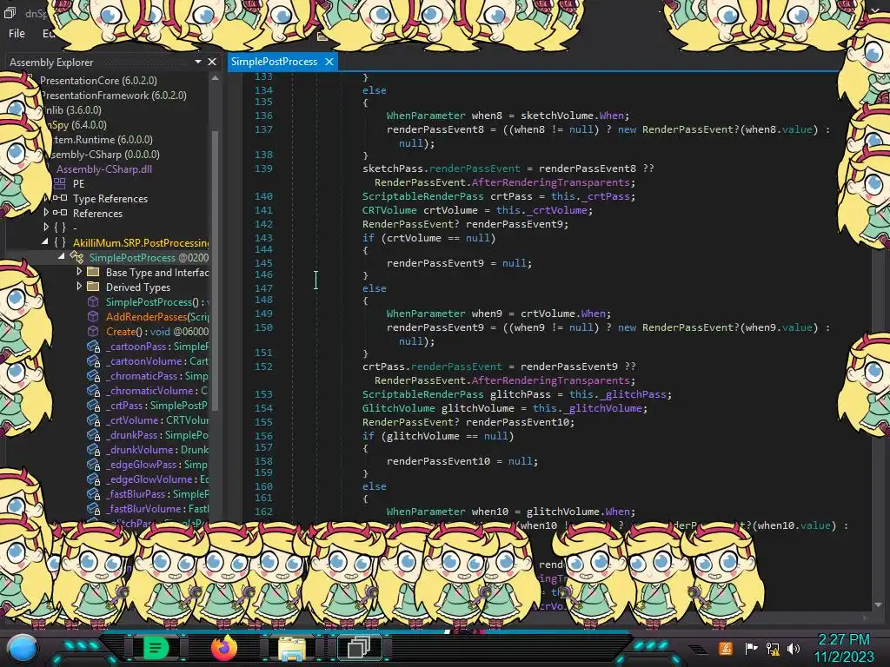Launch Firefox from the taskbar

pos(224,648)
